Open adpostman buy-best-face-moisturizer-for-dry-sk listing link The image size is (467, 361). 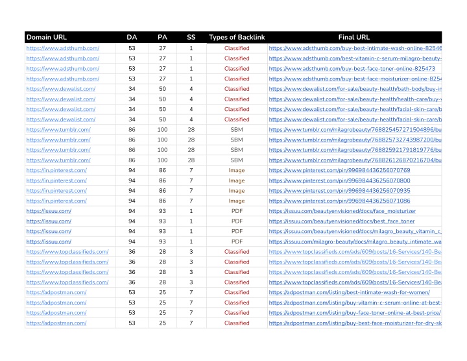pos(355,323)
